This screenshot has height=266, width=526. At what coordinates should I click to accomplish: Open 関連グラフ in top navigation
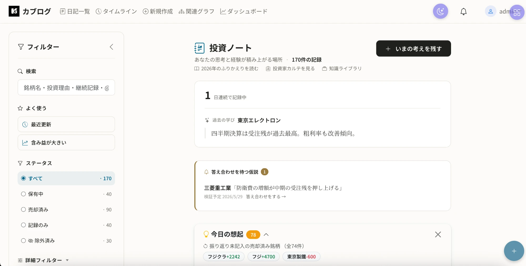(x=196, y=11)
